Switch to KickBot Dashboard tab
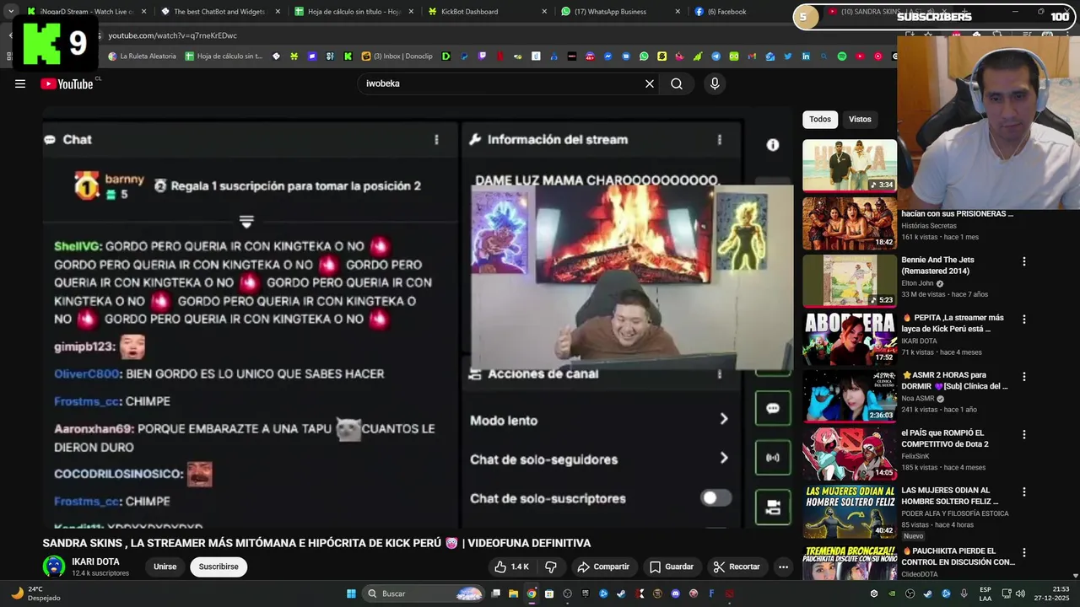Image resolution: width=1080 pixels, height=607 pixels. tap(485, 12)
